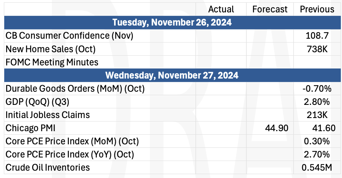342x178 pixels.
Task: Select the Core PCE Price Index (MoM) cell
Action: (100, 141)
